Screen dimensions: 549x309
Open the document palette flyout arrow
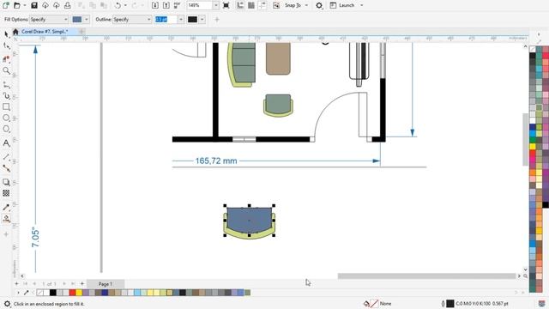pos(18,293)
